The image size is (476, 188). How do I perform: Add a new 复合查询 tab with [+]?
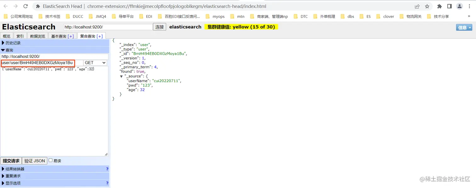(99, 36)
